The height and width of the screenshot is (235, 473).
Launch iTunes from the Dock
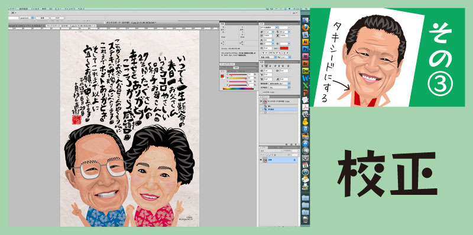[305, 129]
